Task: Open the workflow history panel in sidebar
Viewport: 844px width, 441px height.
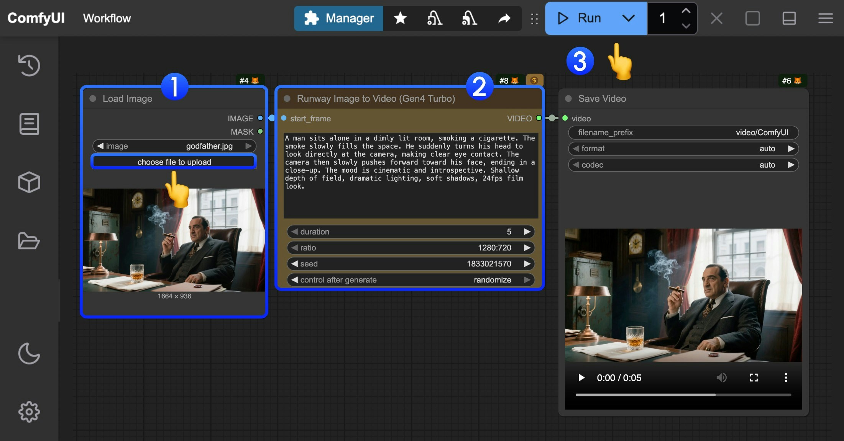Action: 29,65
